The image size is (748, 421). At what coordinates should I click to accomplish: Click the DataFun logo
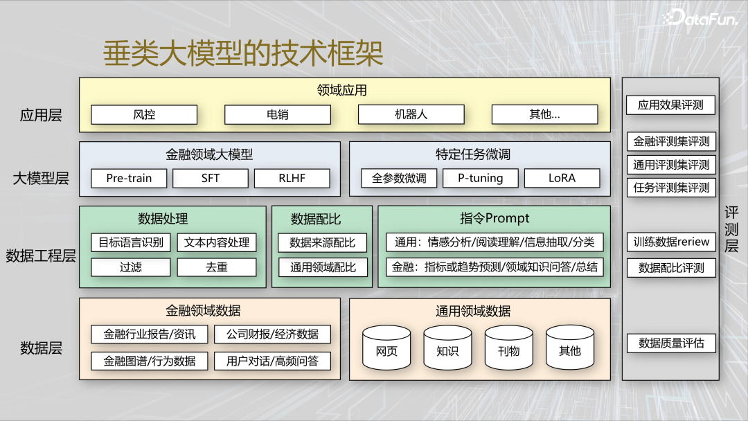pyautogui.click(x=700, y=17)
